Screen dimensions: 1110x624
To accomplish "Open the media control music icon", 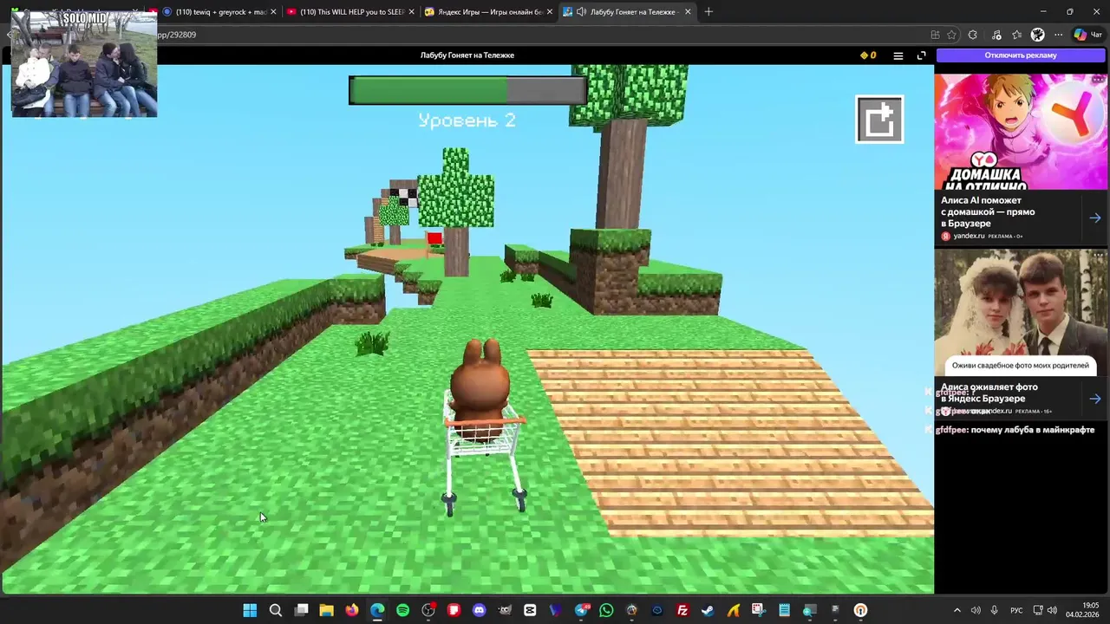I will point(996,35).
